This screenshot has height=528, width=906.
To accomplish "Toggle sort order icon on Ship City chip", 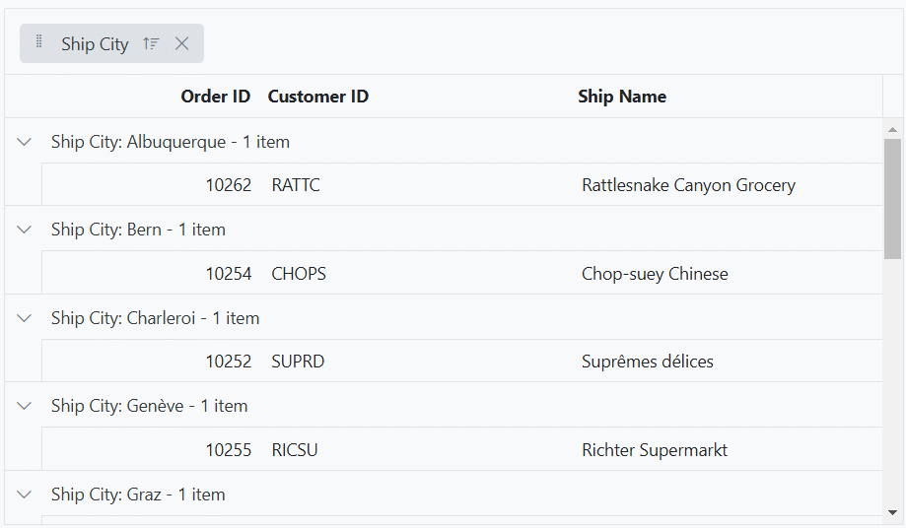I will point(151,43).
